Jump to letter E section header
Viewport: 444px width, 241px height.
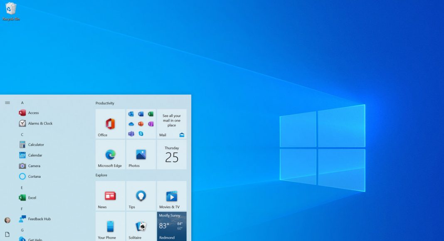pos(22,187)
